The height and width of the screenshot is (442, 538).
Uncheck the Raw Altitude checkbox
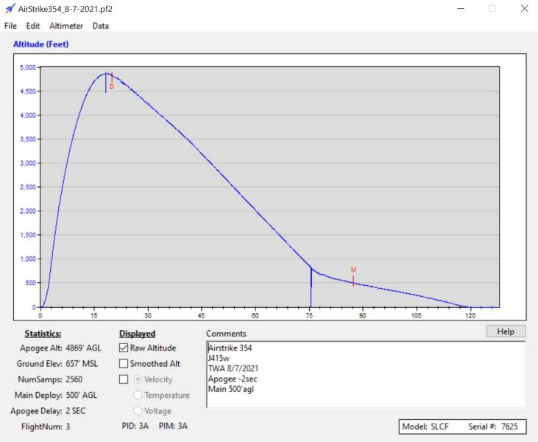coord(124,348)
